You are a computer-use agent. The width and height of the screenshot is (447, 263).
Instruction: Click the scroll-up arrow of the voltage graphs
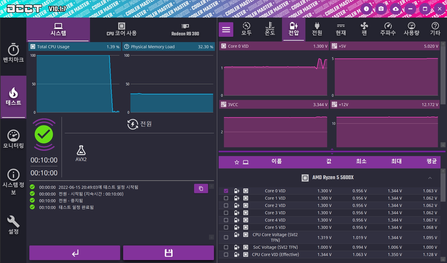pos(443,44)
